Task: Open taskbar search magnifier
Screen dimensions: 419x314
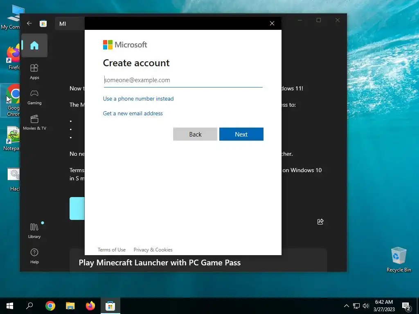Action: tap(29, 306)
